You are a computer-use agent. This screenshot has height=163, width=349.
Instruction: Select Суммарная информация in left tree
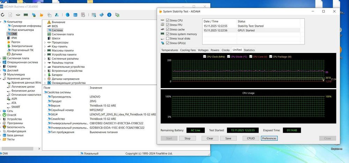(26, 26)
